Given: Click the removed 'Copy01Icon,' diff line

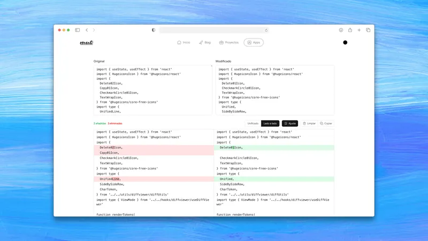Looking at the screenshot, I should pyautogui.click(x=154, y=153).
